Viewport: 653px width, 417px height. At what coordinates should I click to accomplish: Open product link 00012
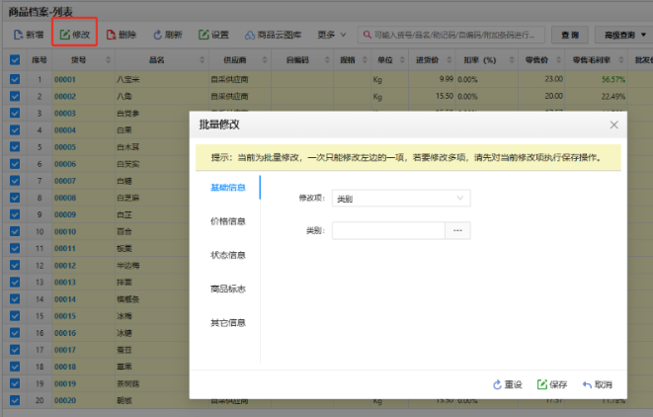coord(65,266)
